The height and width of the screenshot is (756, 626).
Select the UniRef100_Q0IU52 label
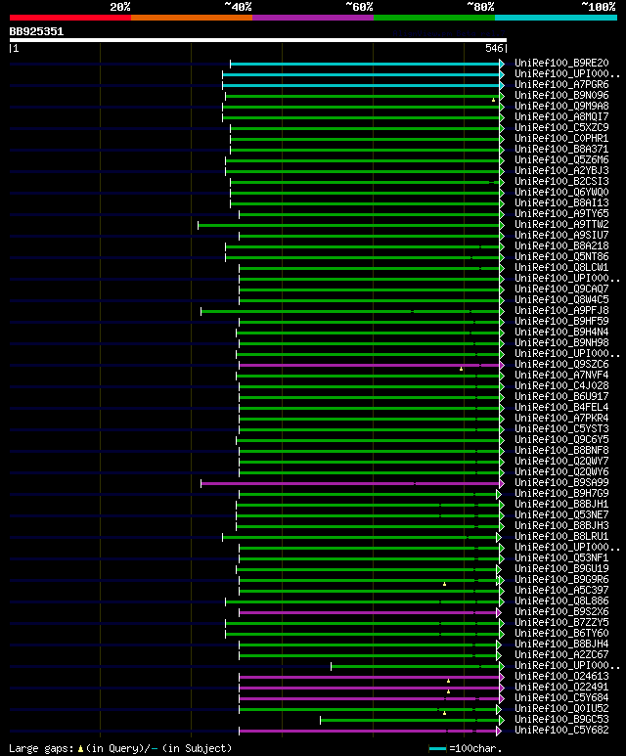coord(561,709)
